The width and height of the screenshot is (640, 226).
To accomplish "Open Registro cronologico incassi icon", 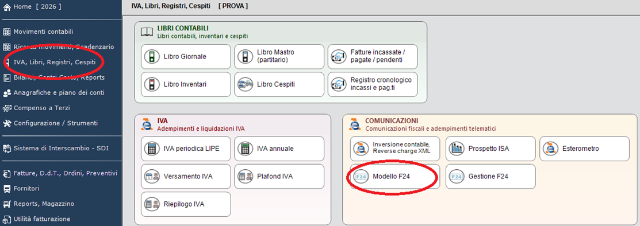I will point(339,85).
